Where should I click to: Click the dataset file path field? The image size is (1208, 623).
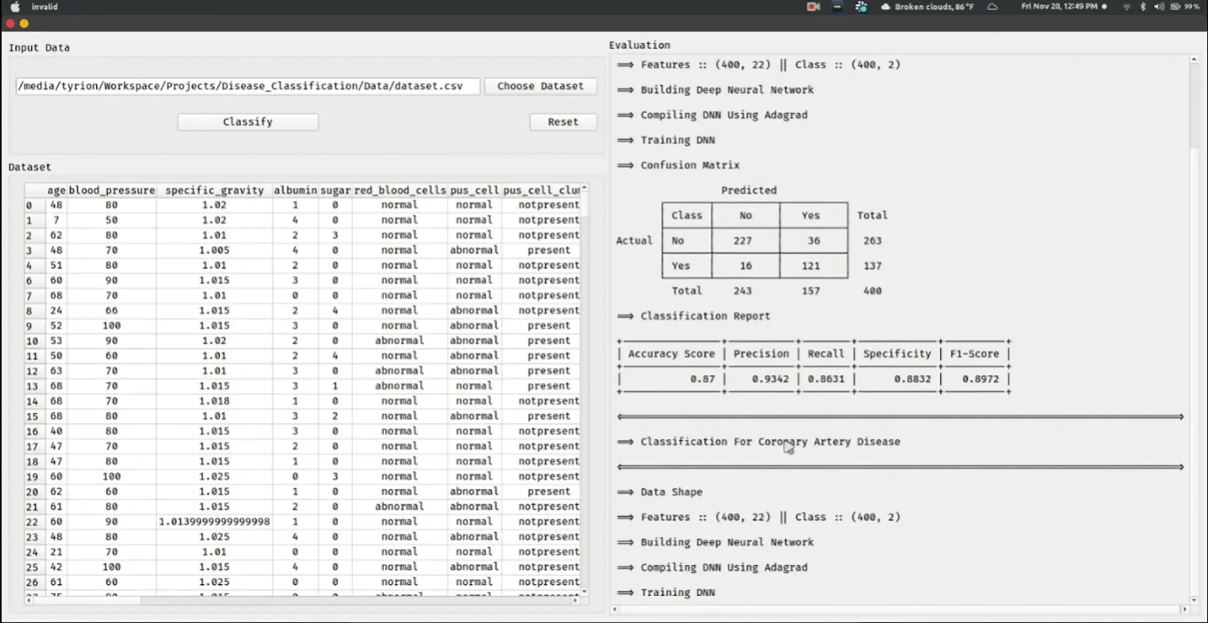pyautogui.click(x=247, y=86)
